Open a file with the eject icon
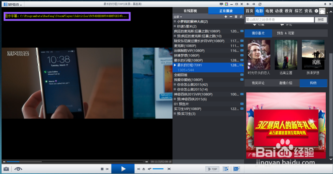333x174 pixels. (x=144, y=169)
